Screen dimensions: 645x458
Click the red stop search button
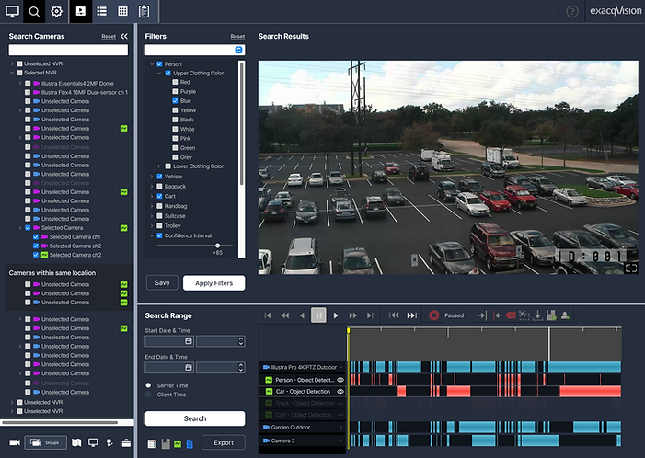point(434,315)
